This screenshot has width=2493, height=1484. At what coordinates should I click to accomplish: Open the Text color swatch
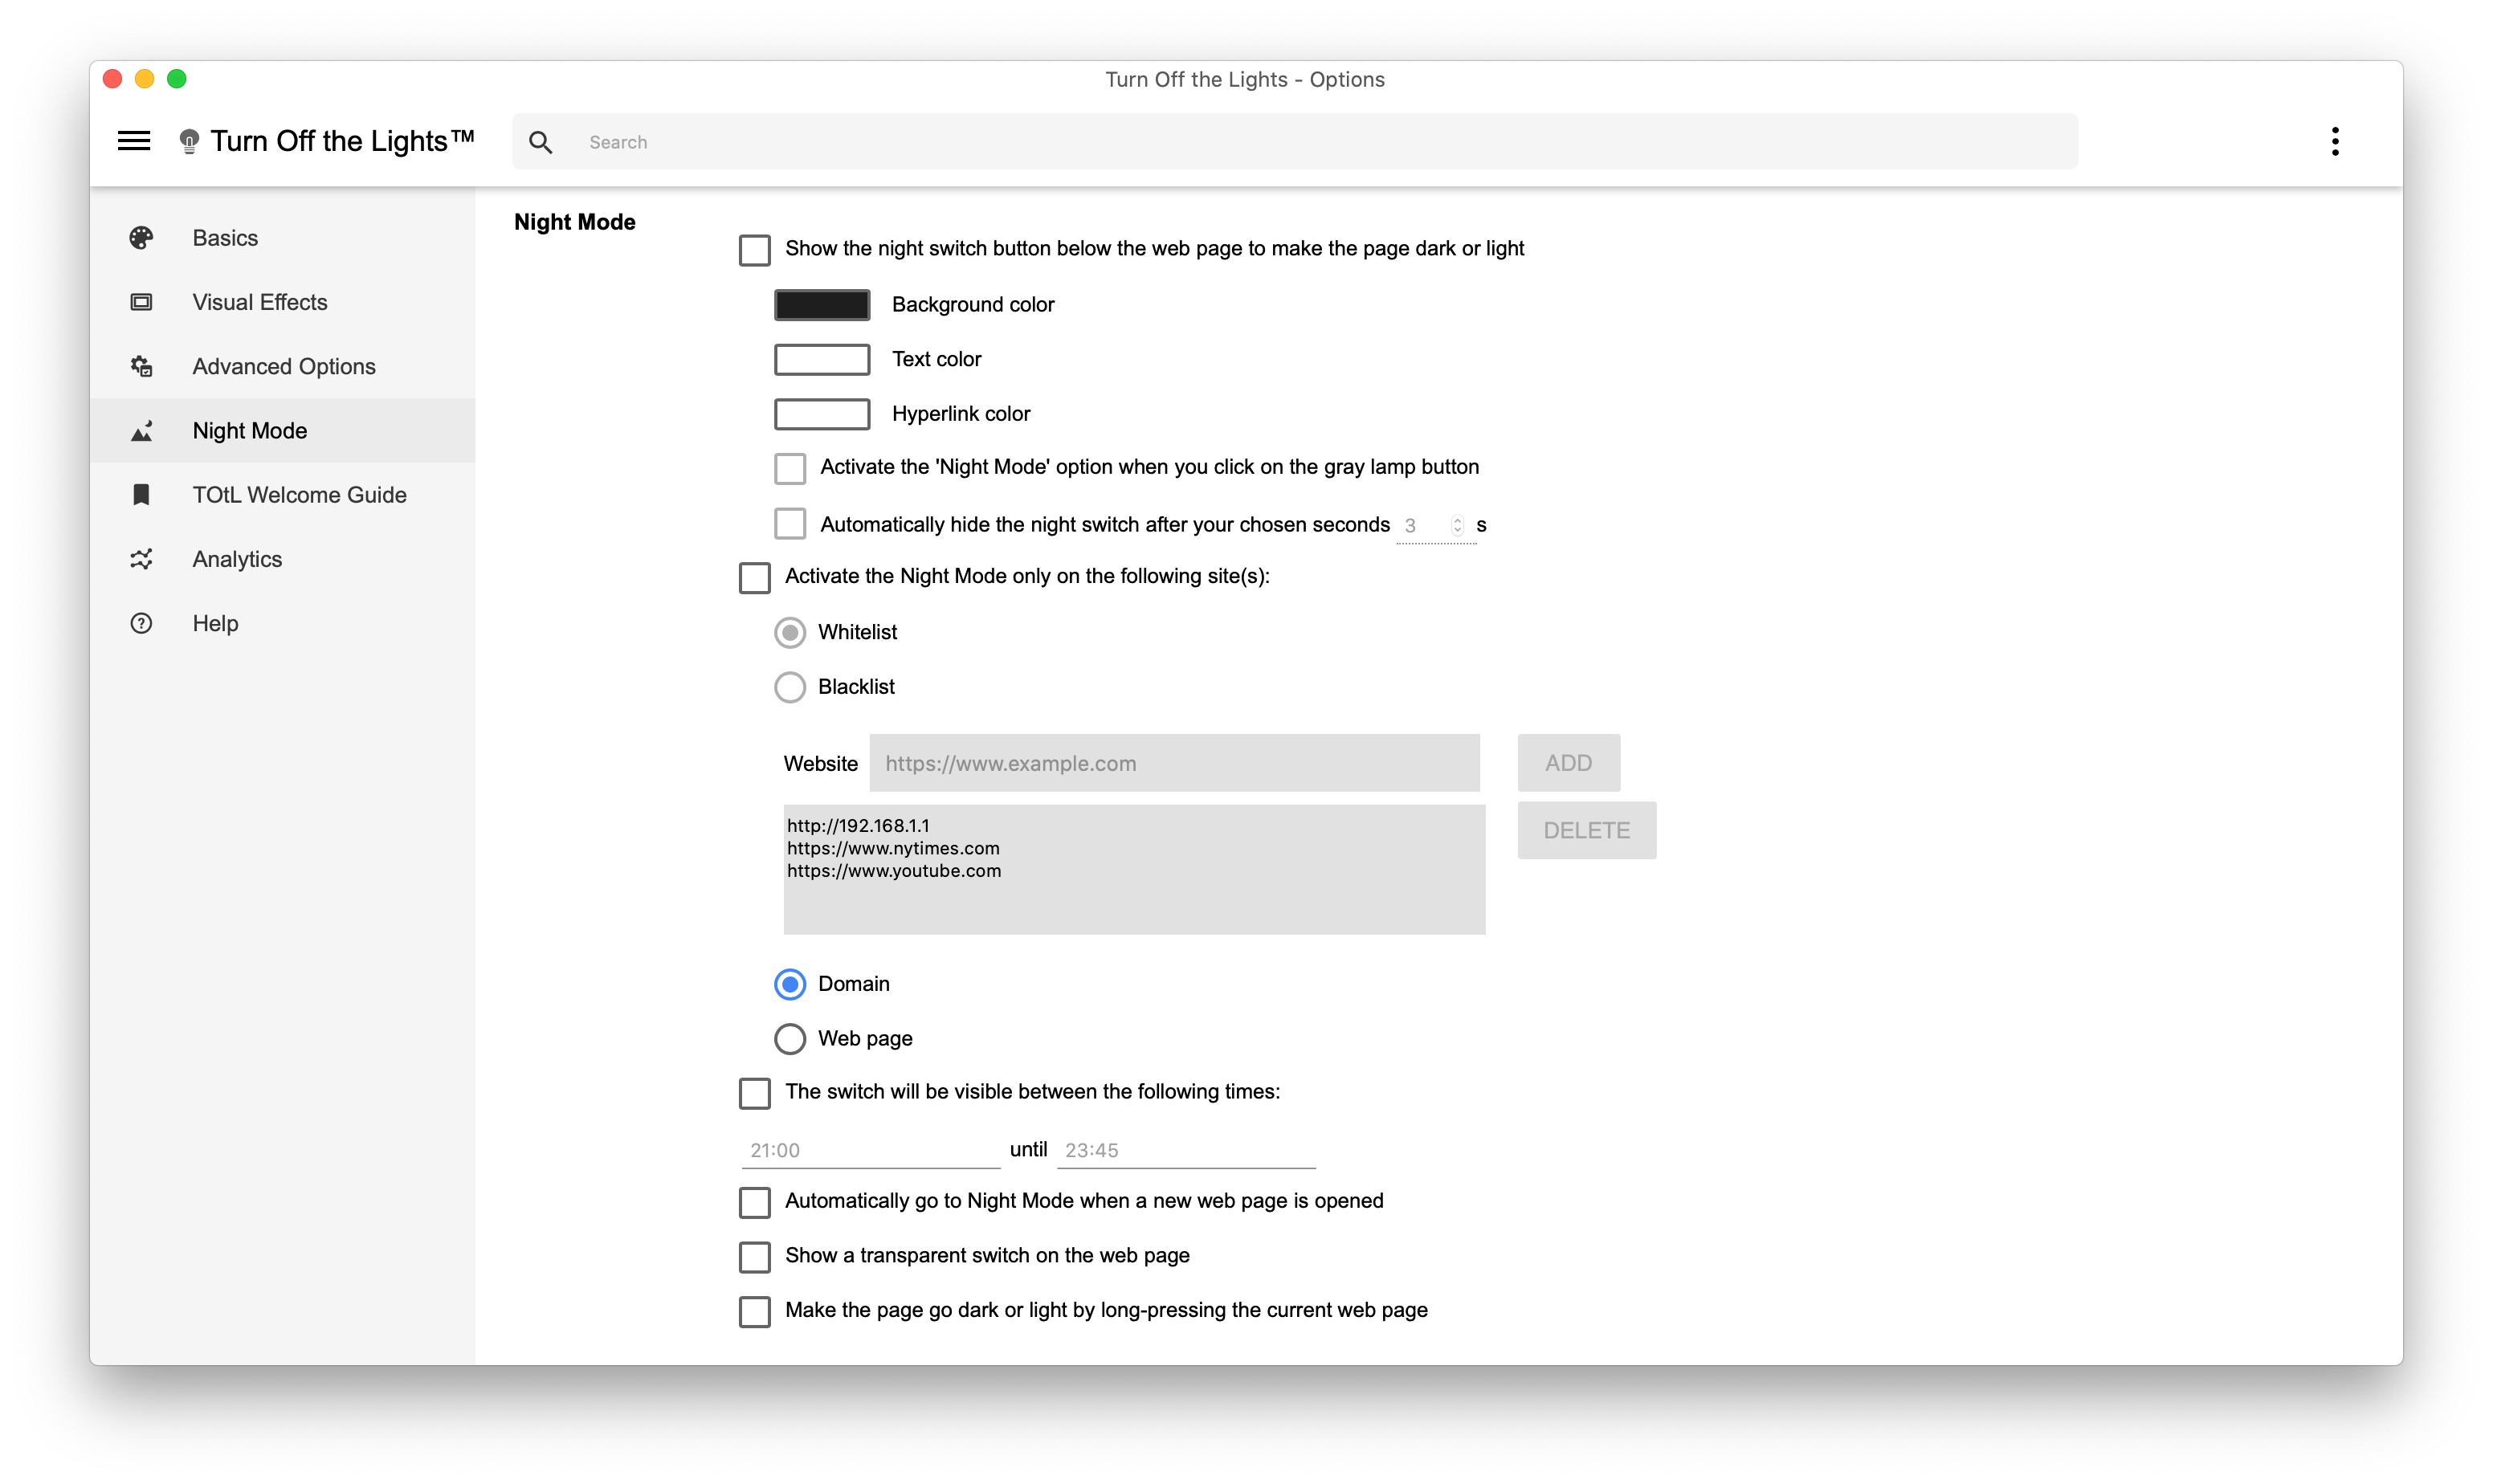[821, 359]
